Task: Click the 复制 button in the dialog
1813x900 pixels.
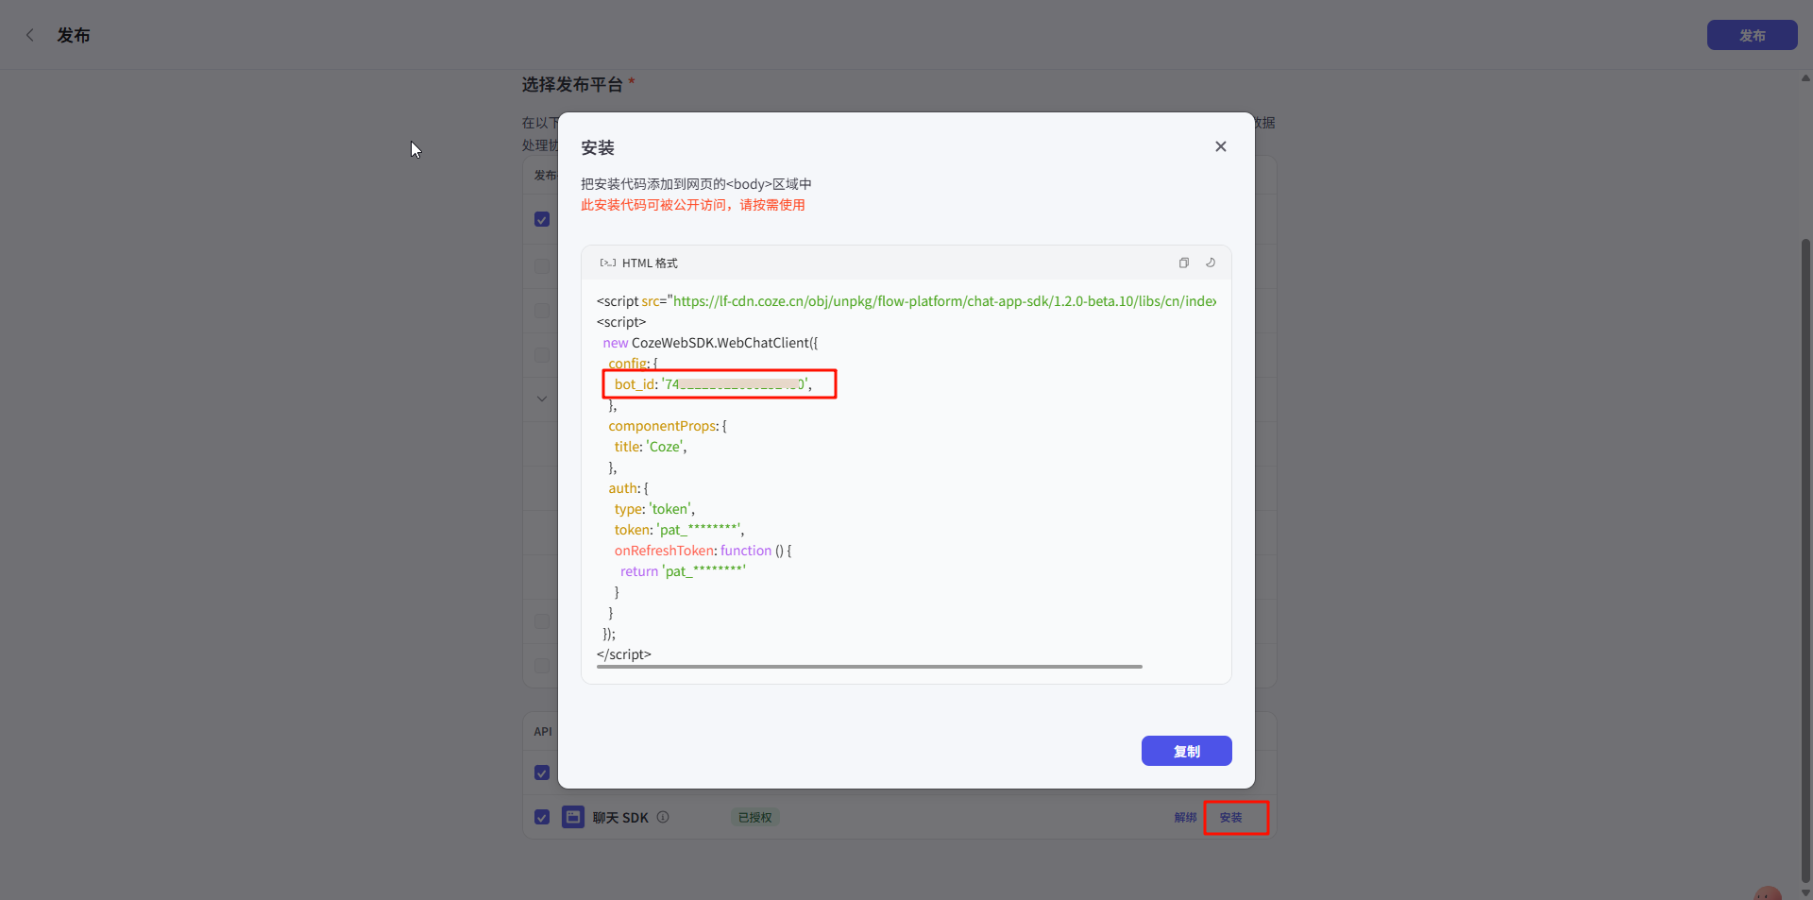Action: pyautogui.click(x=1186, y=751)
